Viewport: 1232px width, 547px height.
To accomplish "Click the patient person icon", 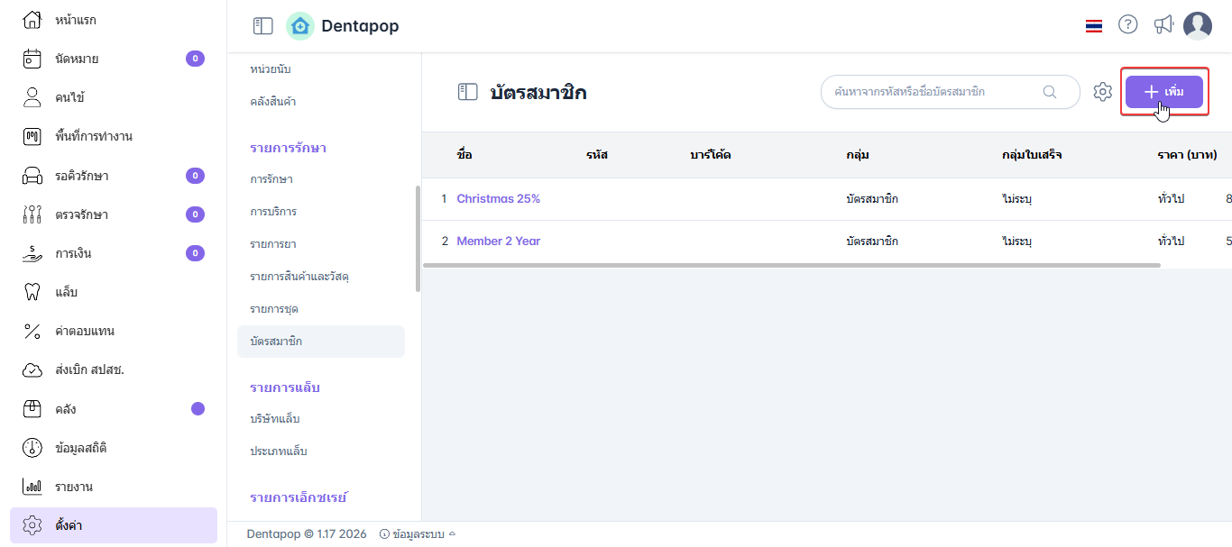I will pyautogui.click(x=32, y=97).
